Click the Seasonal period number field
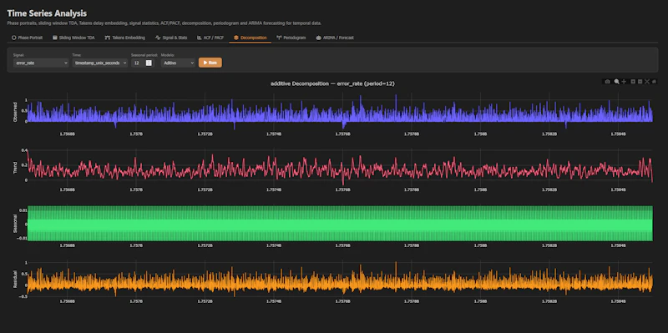Viewport: 668px width, 333px height. pyautogui.click(x=142, y=63)
